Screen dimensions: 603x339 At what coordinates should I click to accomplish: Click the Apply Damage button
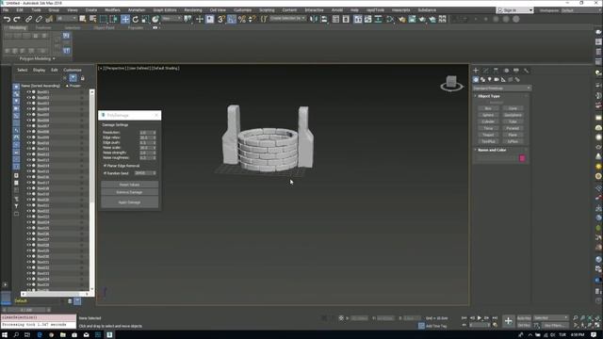(129, 202)
